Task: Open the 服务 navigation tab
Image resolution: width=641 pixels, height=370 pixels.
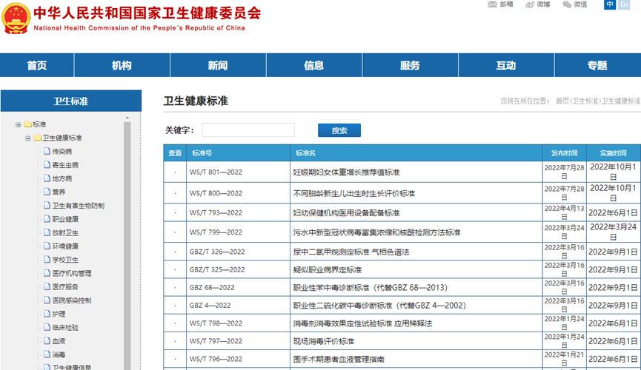Action: (x=410, y=65)
